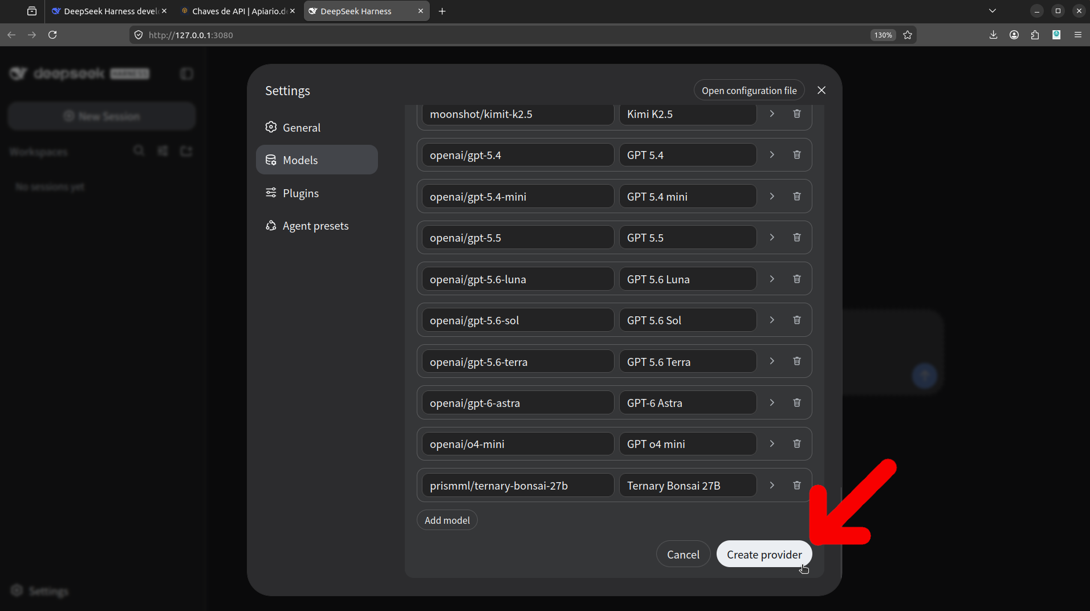The height and width of the screenshot is (611, 1090).
Task: Expand the Ternary Bonsai 27B model options
Action: click(x=772, y=486)
